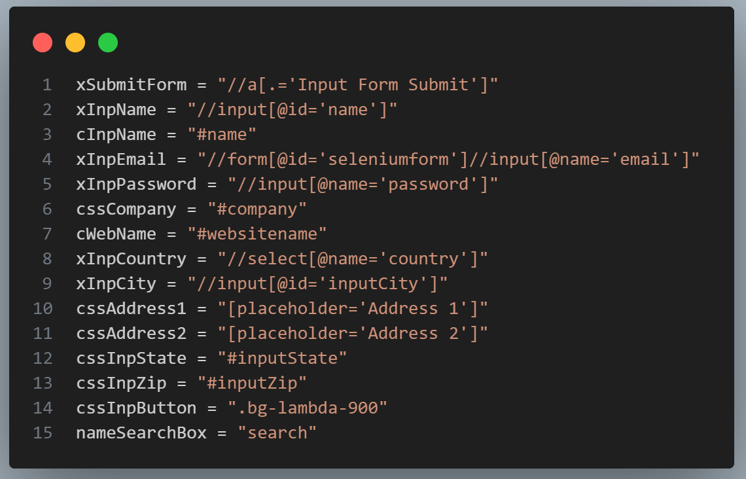
Task: Click line number 1 in gutter
Action: 47,84
